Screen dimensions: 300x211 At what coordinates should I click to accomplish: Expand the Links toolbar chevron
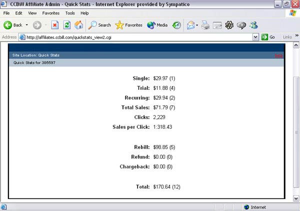[x=295, y=37]
